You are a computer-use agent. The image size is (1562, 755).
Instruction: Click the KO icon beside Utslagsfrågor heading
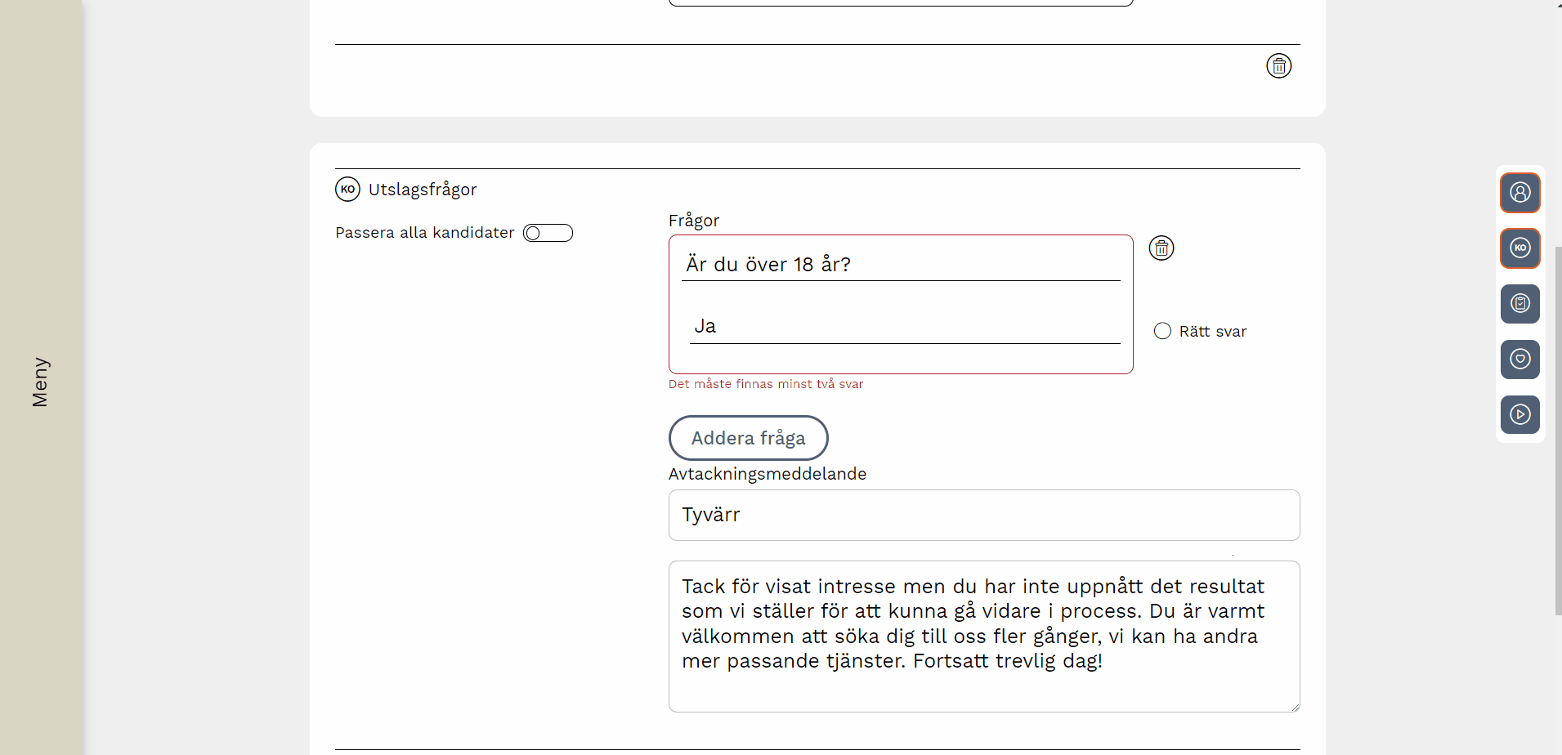point(347,190)
